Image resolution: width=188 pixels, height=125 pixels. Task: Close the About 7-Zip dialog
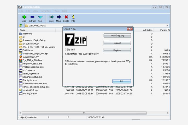pos(130,29)
